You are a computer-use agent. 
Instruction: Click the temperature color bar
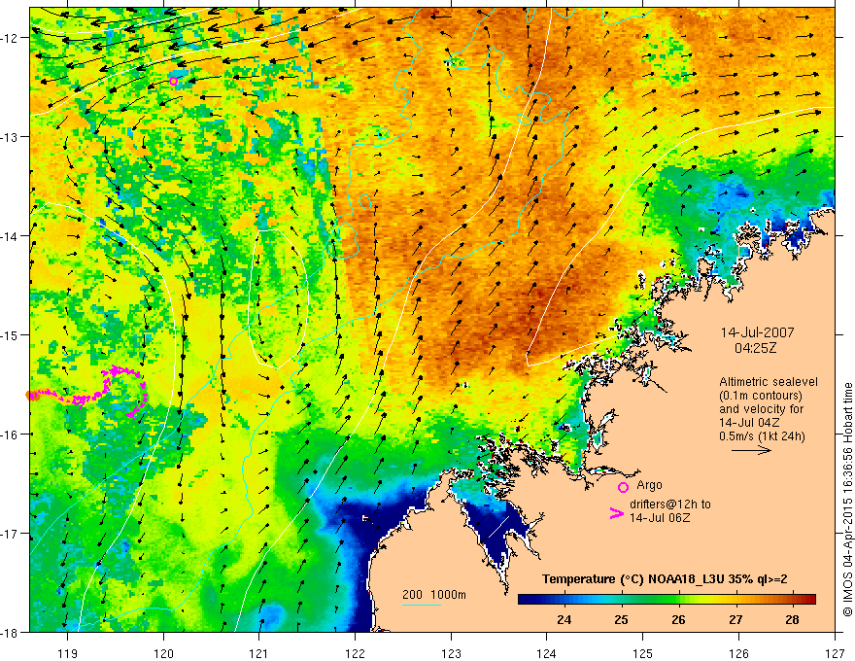(x=667, y=599)
